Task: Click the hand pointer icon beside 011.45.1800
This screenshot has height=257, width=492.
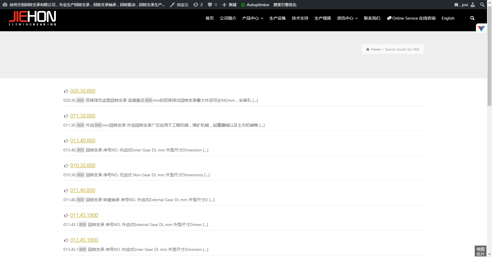Action: (x=66, y=215)
